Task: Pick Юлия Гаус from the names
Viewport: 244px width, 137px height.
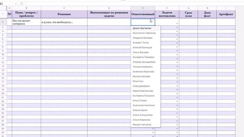Action: pyautogui.click(x=146, y=81)
